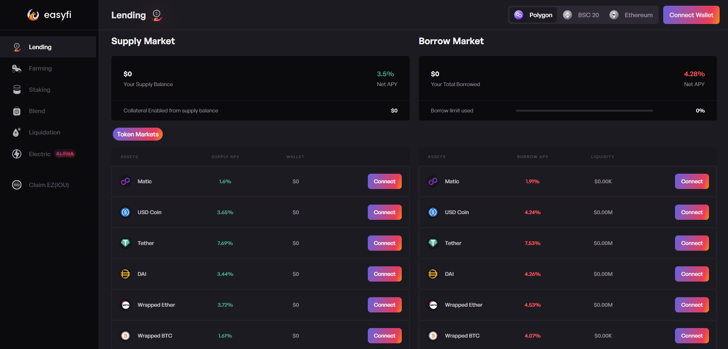Switch network to BSC 20
The width and height of the screenshot is (728, 349).
click(581, 15)
